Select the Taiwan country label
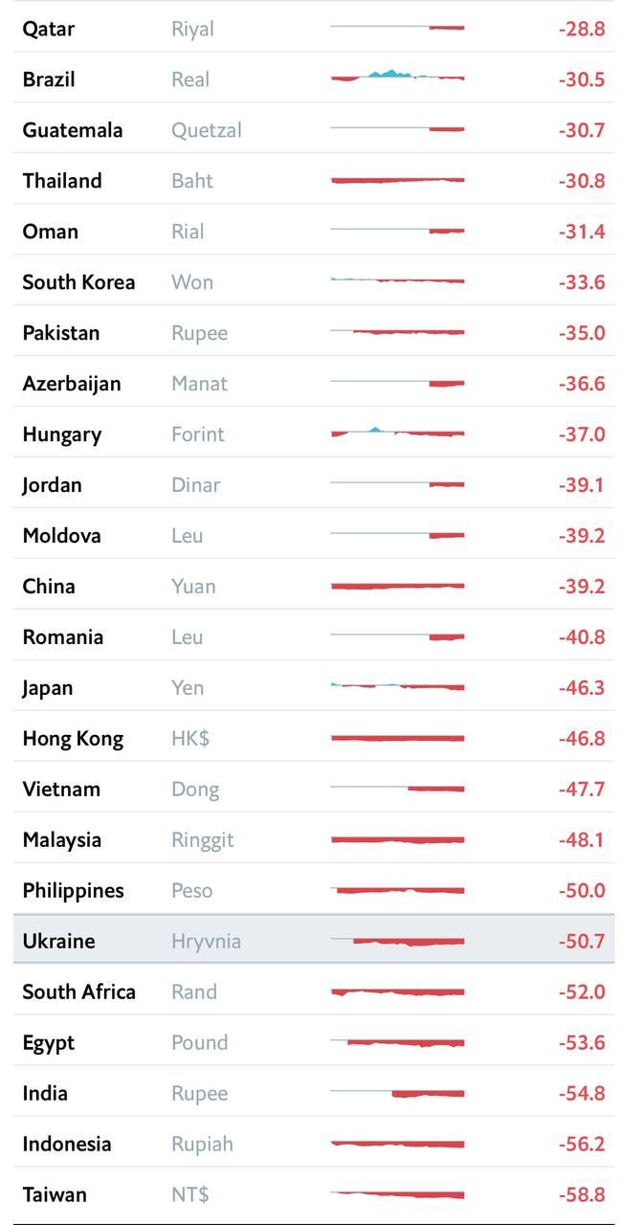 pos(55,1194)
